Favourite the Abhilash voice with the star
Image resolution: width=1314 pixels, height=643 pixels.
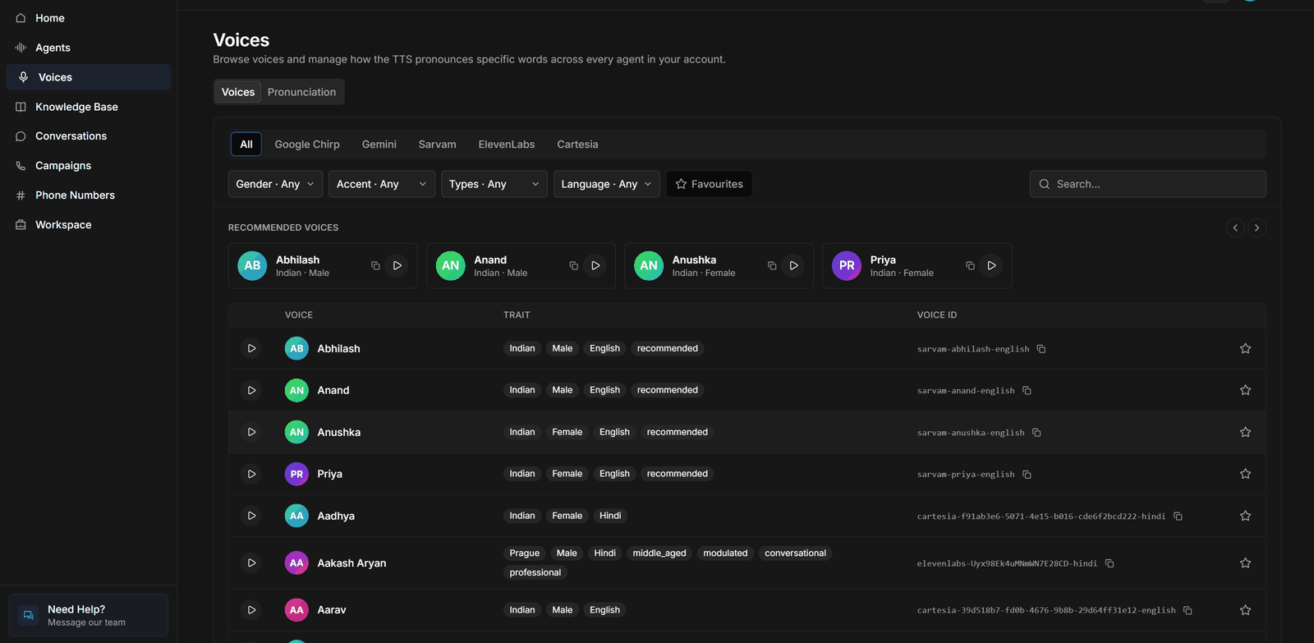tap(1246, 348)
